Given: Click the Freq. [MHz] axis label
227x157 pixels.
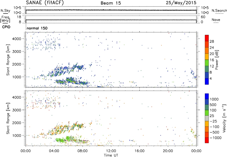Looking at the screenshot, I should click(x=5, y=19).
